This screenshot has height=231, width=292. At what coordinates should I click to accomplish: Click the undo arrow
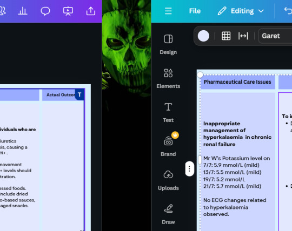[x=288, y=11]
